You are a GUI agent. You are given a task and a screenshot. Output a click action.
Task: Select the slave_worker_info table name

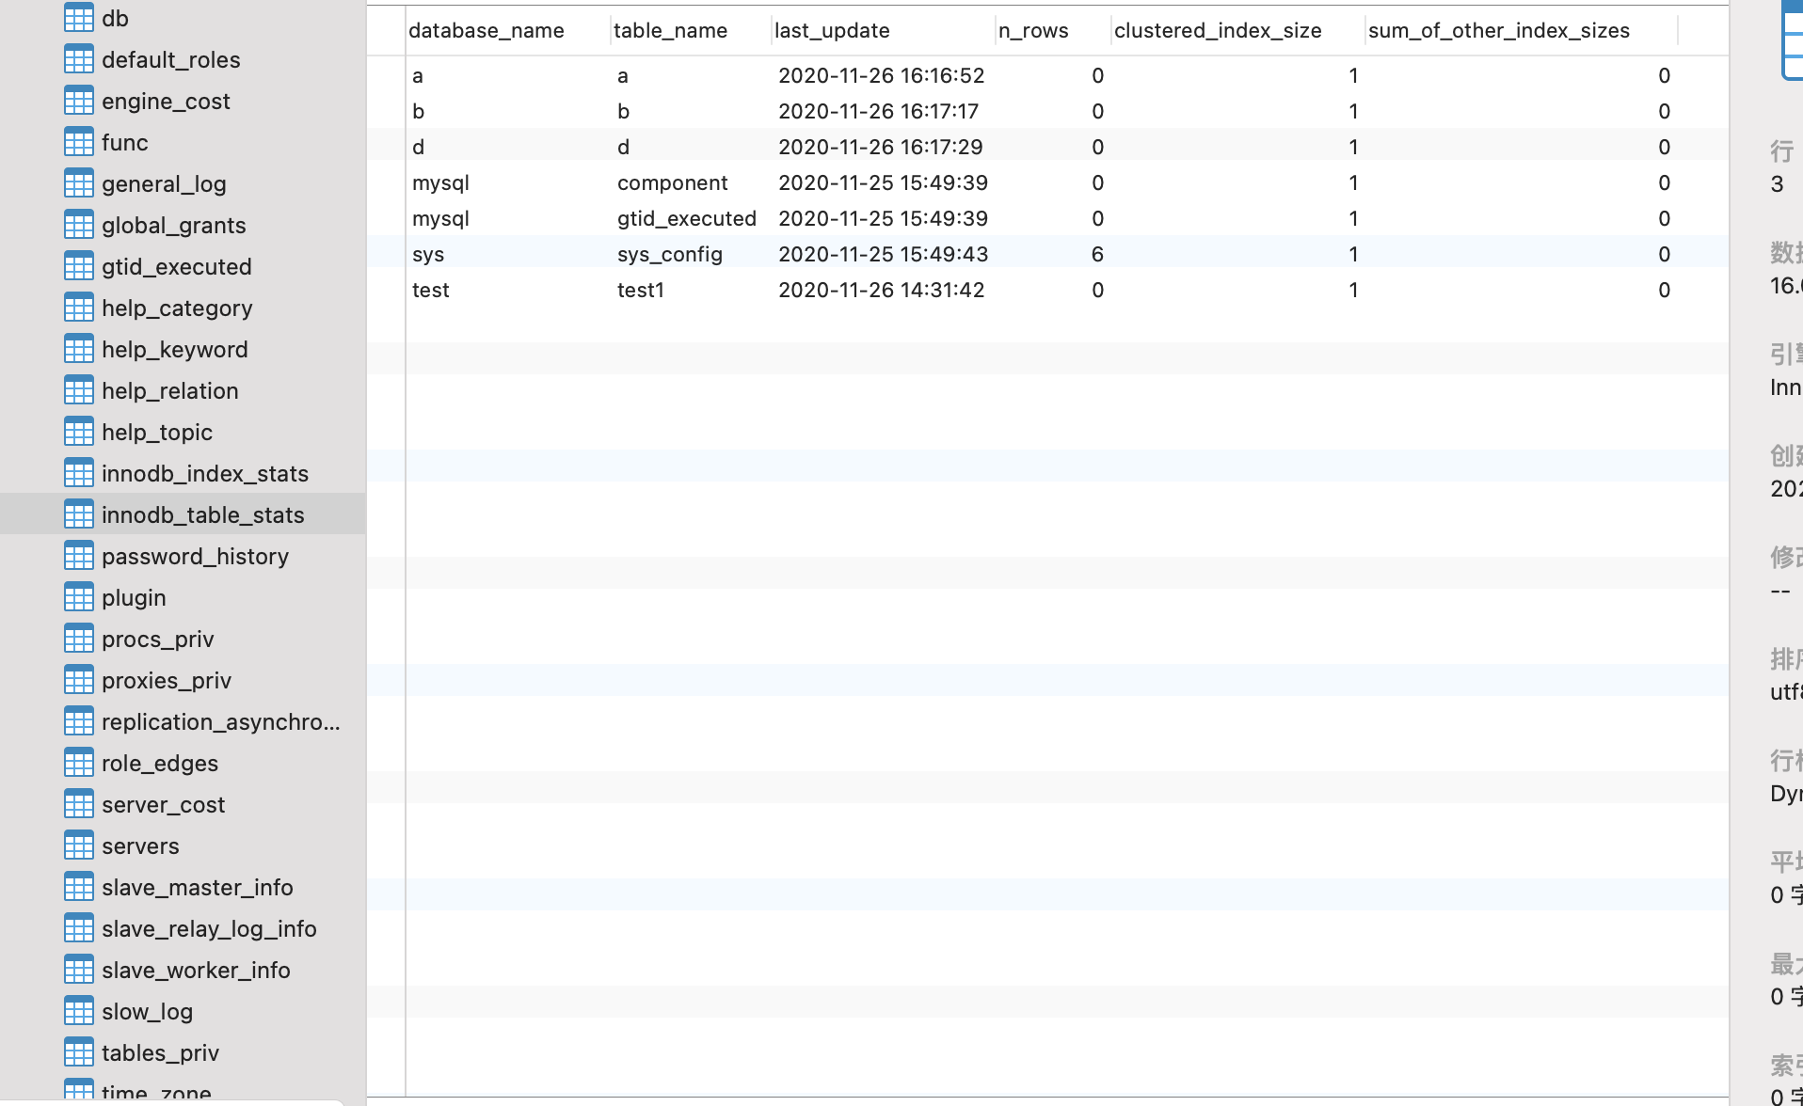(x=196, y=970)
